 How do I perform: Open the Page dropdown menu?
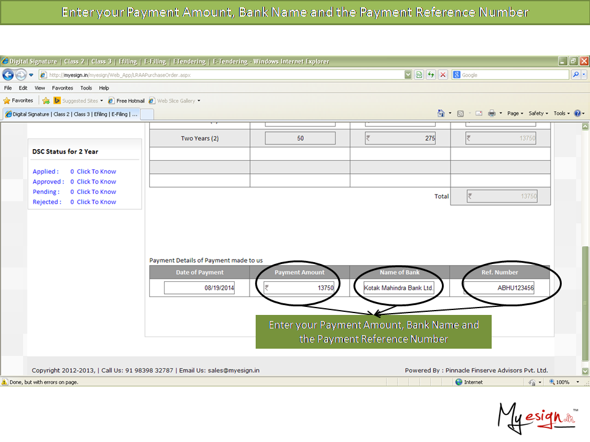coord(515,114)
